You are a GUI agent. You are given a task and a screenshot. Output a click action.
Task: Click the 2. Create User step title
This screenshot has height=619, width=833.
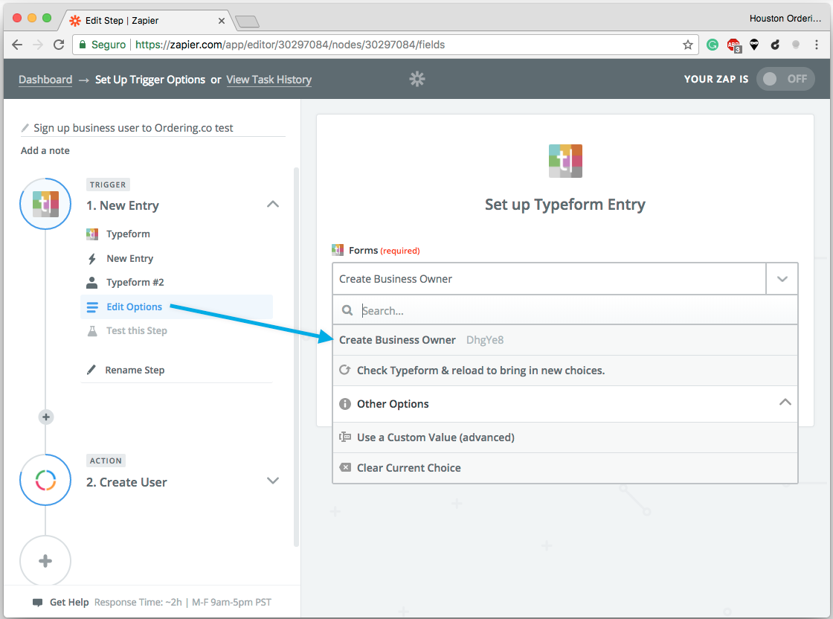pyautogui.click(x=126, y=482)
